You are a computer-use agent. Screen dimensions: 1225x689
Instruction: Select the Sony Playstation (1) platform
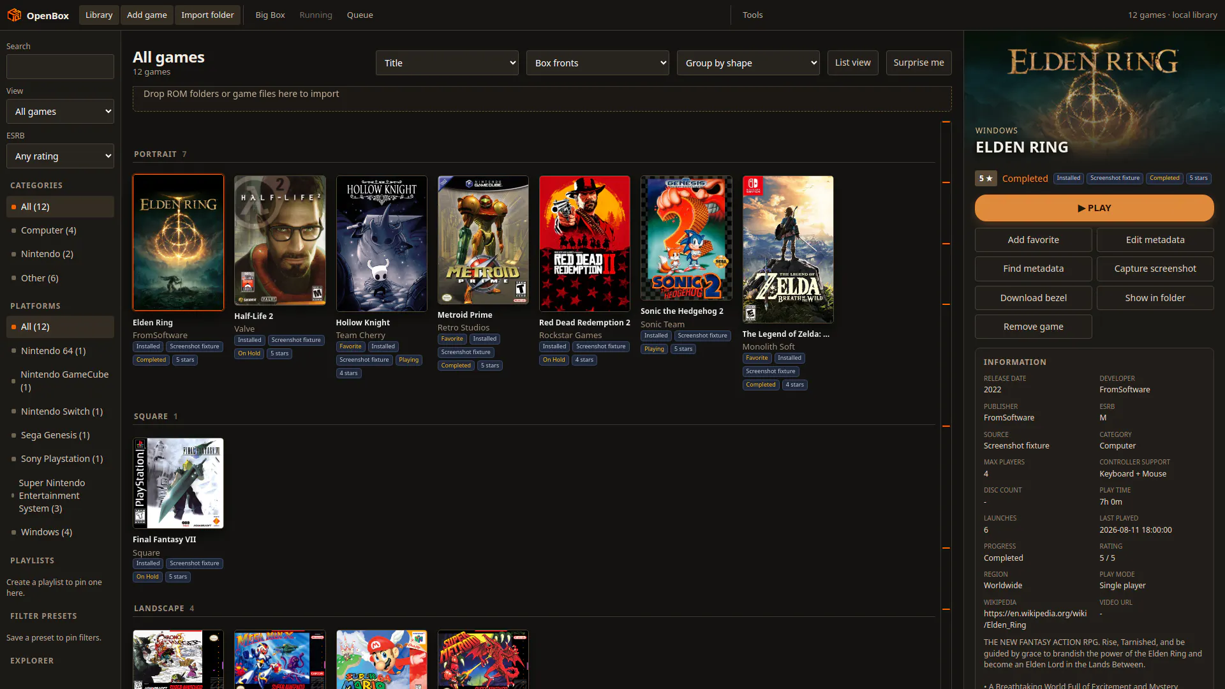point(60,459)
